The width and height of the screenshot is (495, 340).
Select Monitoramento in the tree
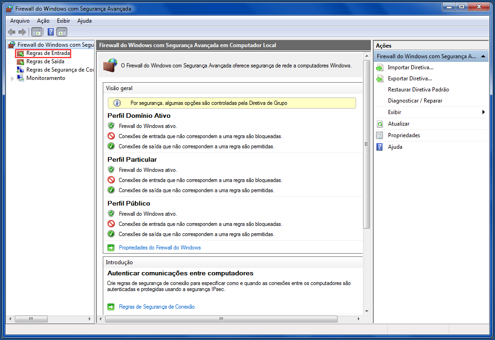[x=46, y=78]
